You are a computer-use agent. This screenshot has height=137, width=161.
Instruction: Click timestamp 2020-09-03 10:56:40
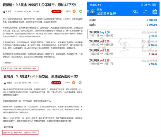tap(22, 11)
